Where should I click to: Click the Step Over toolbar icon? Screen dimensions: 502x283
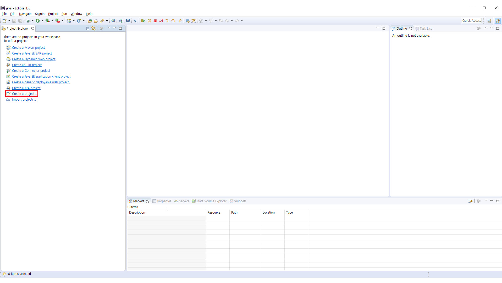coord(173,21)
